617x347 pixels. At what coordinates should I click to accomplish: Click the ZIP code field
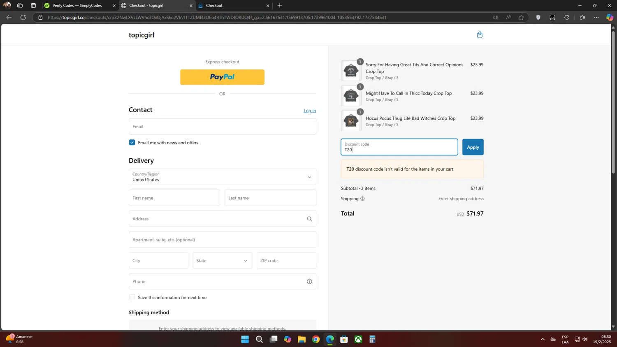286,261
